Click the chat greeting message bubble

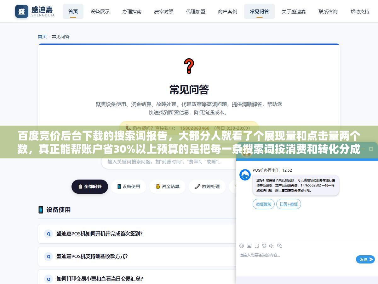(296, 185)
